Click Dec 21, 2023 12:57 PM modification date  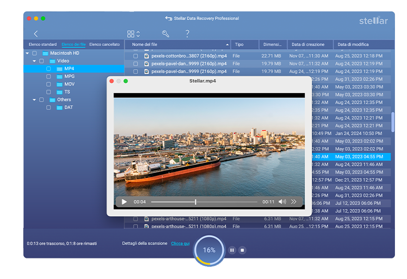pyautogui.click(x=358, y=180)
